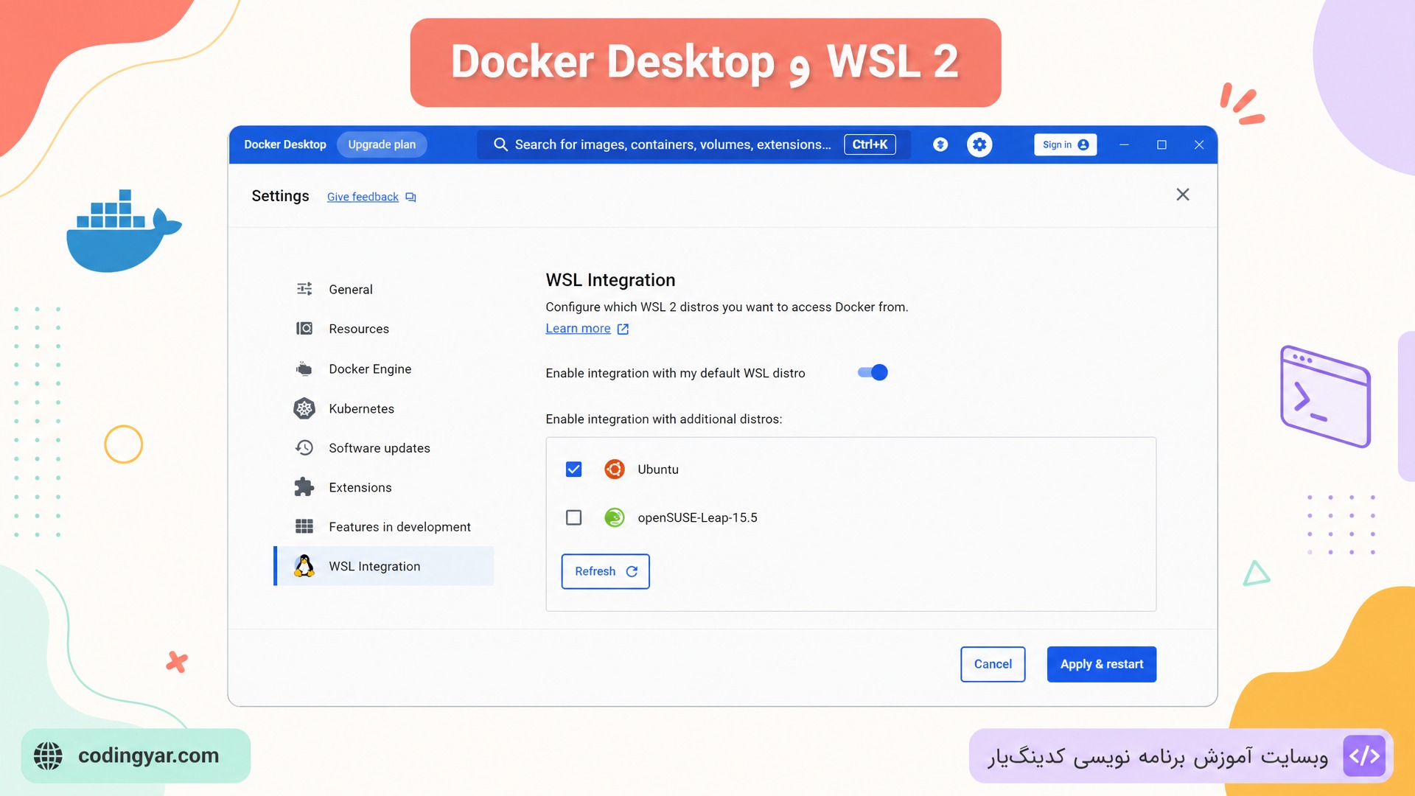Open the Kubernetes settings section
This screenshot has height=796, width=1415.
click(383, 408)
